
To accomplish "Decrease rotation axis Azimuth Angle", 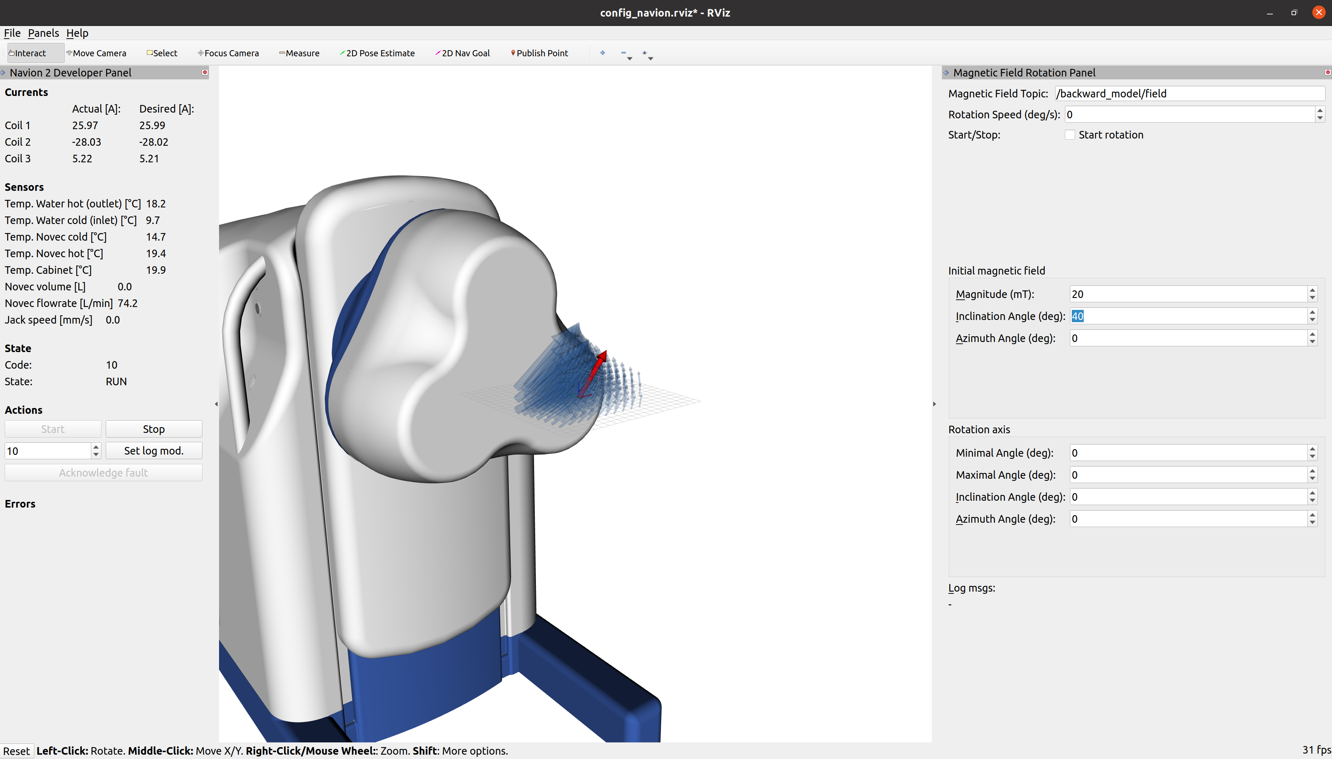I will click(x=1312, y=523).
